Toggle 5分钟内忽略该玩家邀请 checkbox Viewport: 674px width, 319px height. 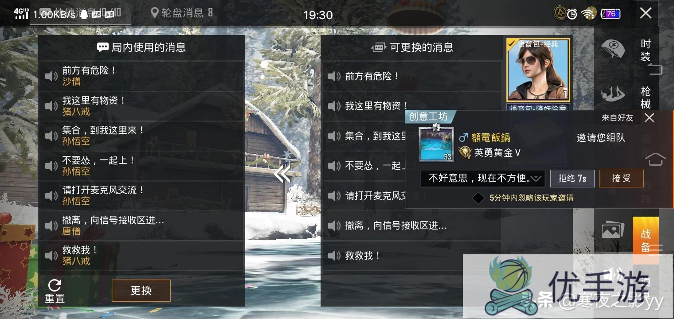pos(478,198)
